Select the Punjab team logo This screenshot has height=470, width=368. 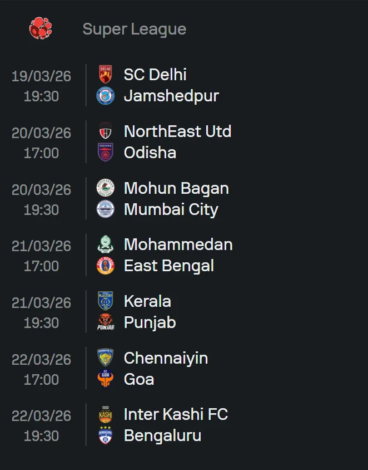105,322
